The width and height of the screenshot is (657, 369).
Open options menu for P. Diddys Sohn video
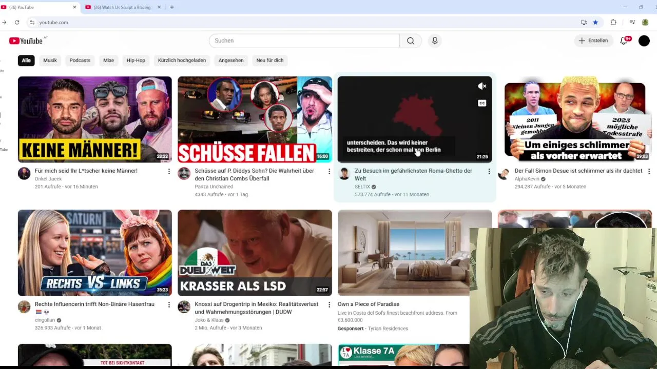[329, 171]
